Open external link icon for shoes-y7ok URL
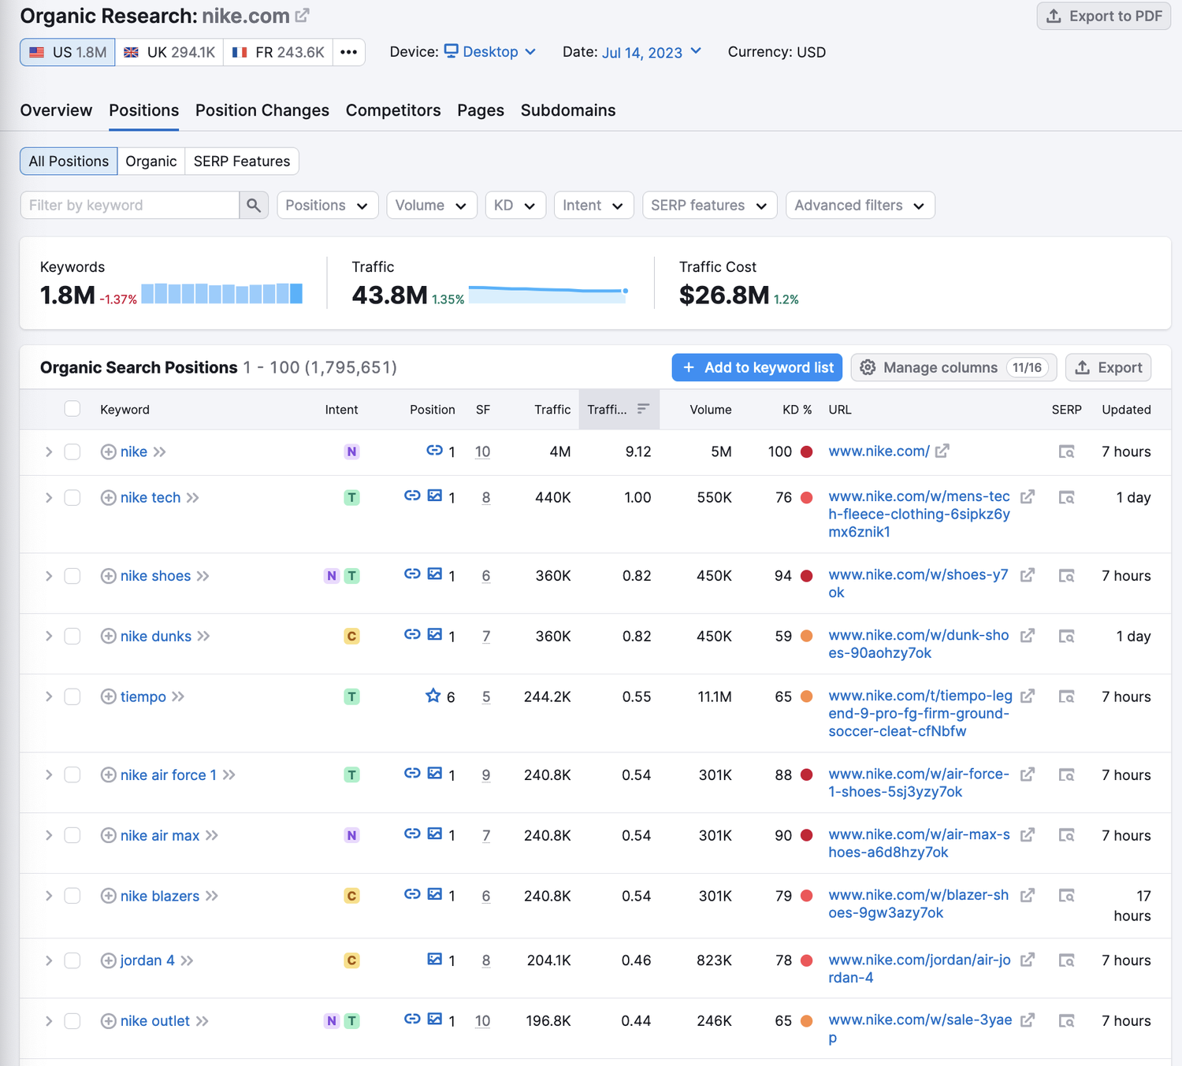 point(1028,575)
